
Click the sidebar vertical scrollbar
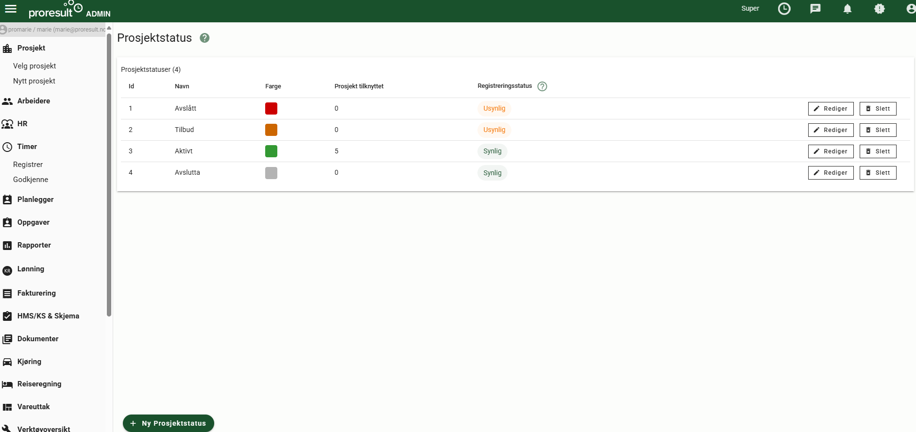[109, 175]
